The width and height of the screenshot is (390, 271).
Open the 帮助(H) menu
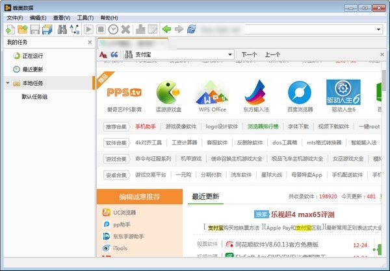pos(109,18)
